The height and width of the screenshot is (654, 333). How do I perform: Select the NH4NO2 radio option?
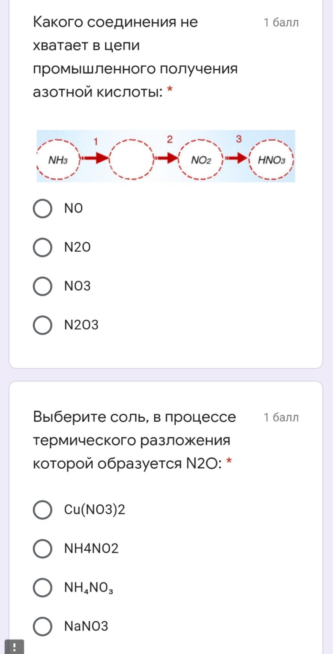click(43, 549)
